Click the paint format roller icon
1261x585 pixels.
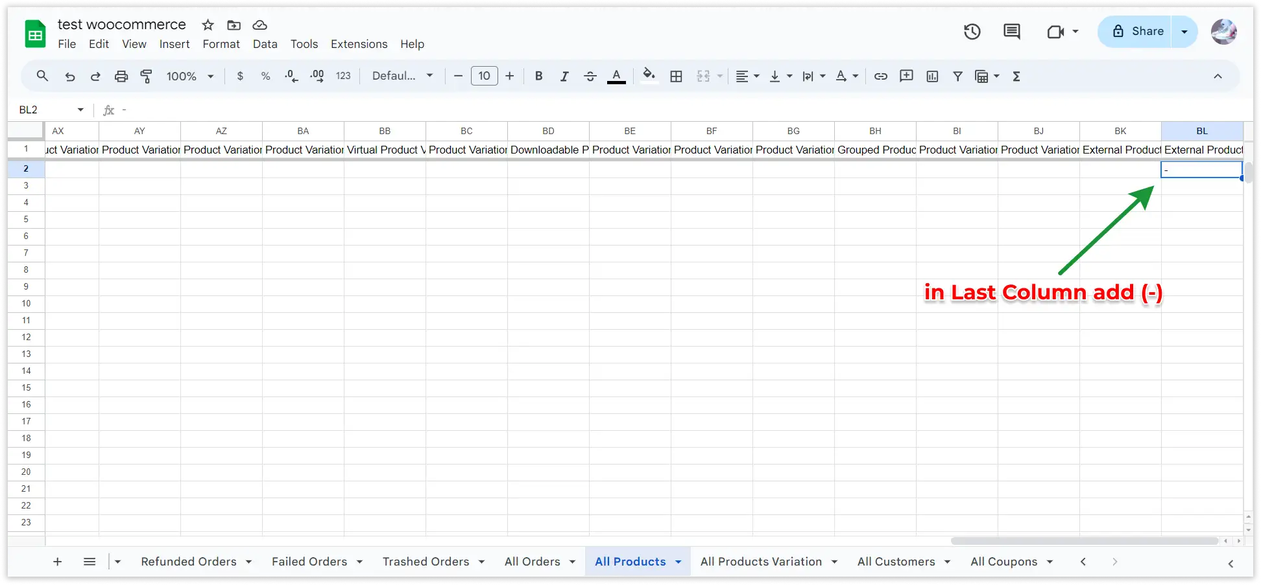click(147, 76)
